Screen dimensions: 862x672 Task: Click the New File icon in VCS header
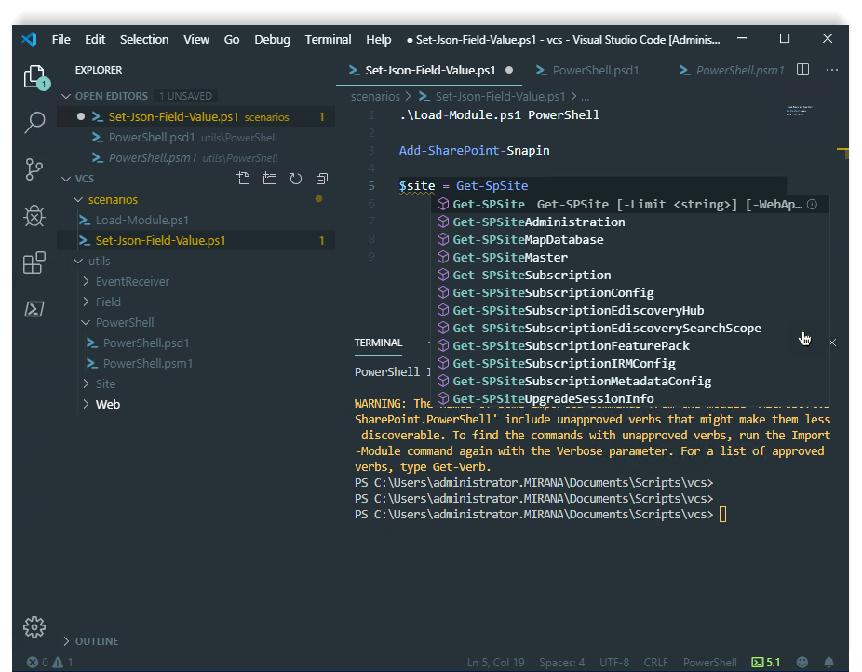(244, 179)
